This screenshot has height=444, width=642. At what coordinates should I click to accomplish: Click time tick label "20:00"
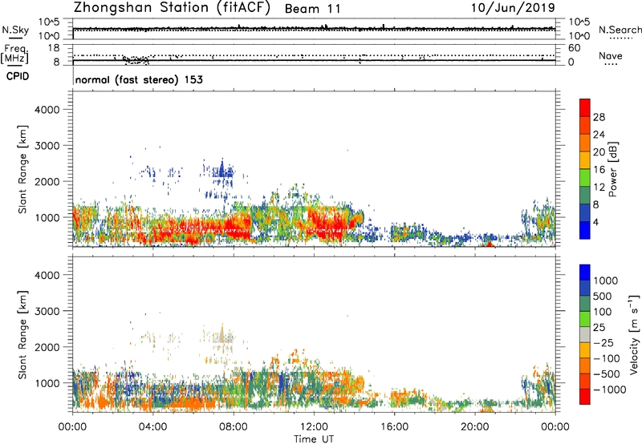[474, 427]
